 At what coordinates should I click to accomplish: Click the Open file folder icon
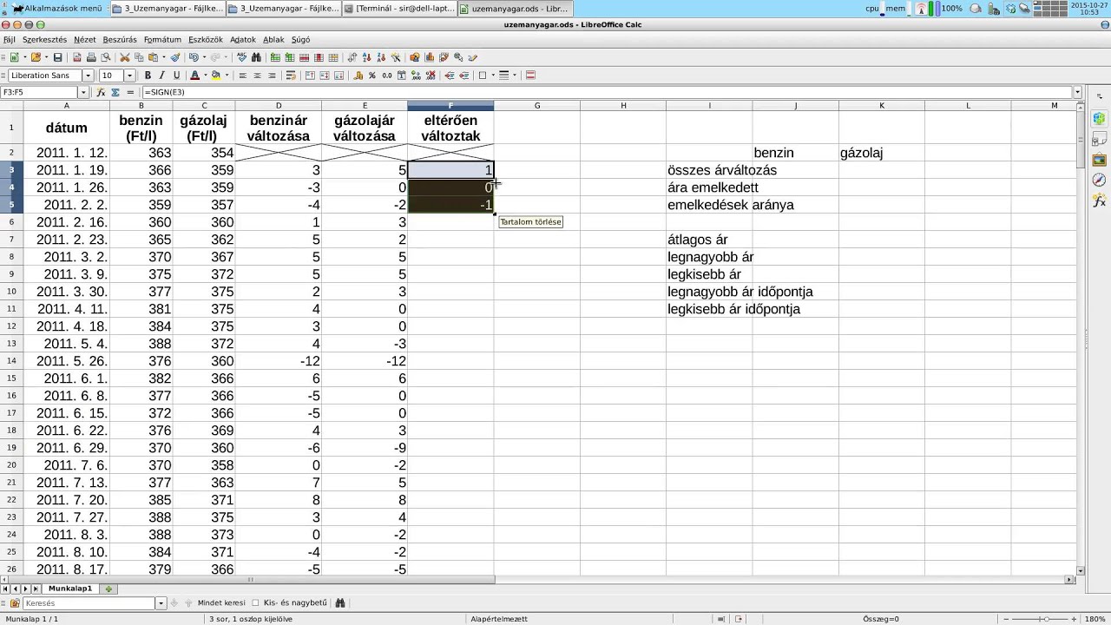pyautogui.click(x=36, y=57)
